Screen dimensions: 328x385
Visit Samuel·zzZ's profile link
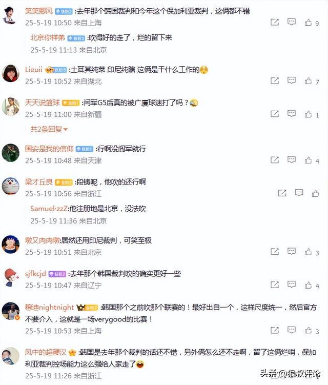[49, 209]
